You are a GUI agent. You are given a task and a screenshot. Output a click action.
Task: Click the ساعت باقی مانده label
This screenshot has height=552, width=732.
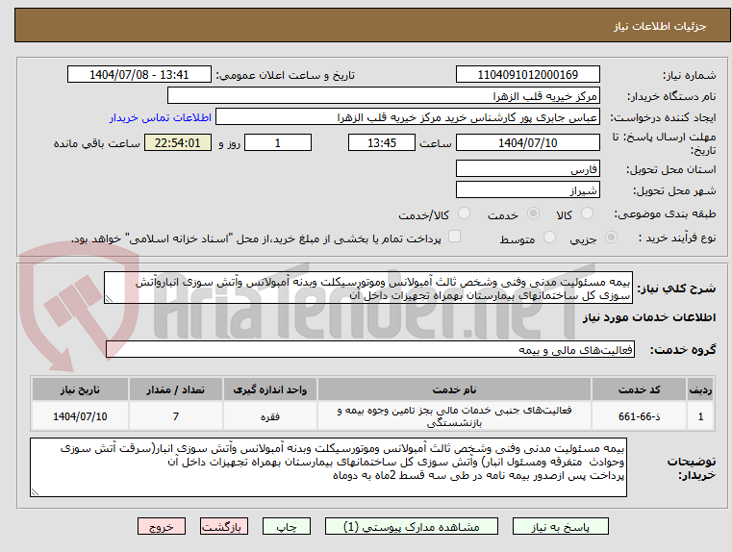(x=96, y=143)
